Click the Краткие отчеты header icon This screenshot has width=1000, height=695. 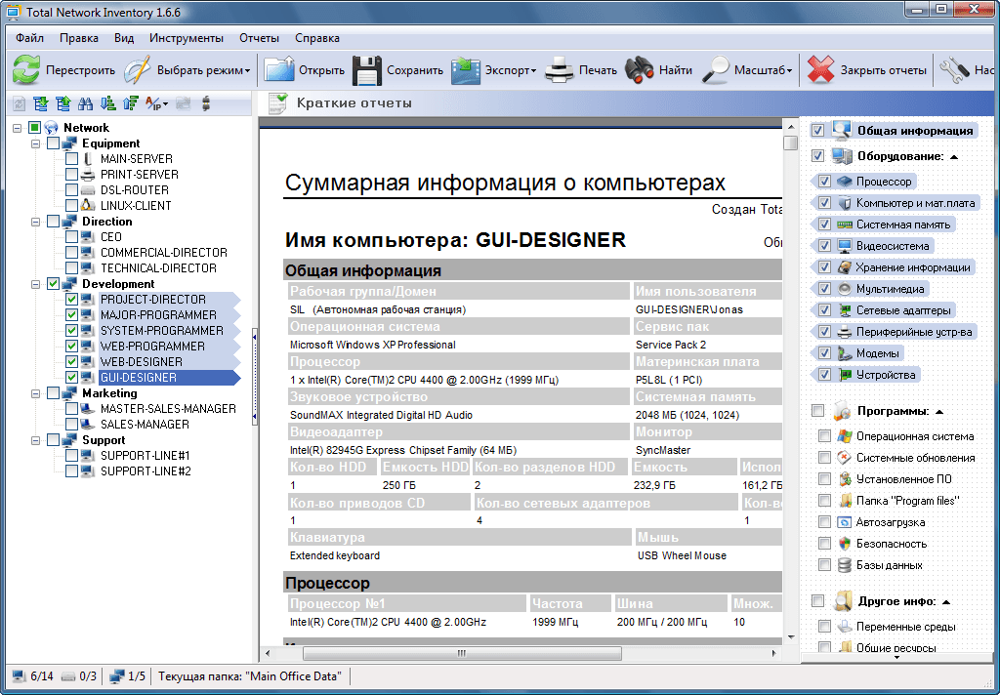[277, 102]
